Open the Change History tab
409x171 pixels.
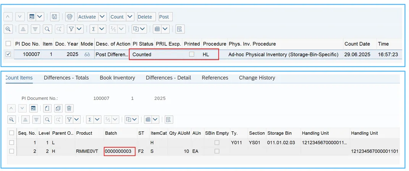[x=257, y=77]
